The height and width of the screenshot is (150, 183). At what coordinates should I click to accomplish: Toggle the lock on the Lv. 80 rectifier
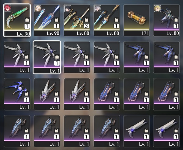coord(176,20)
